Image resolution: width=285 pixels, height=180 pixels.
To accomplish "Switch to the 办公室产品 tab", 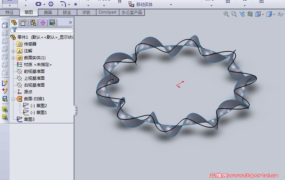I will pyautogui.click(x=132, y=12).
